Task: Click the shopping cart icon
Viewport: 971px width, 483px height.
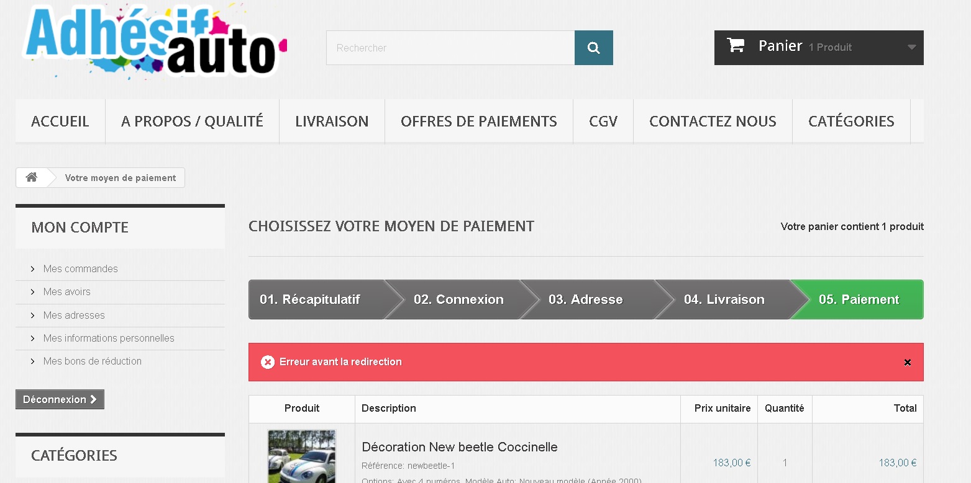Action: pyautogui.click(x=736, y=45)
